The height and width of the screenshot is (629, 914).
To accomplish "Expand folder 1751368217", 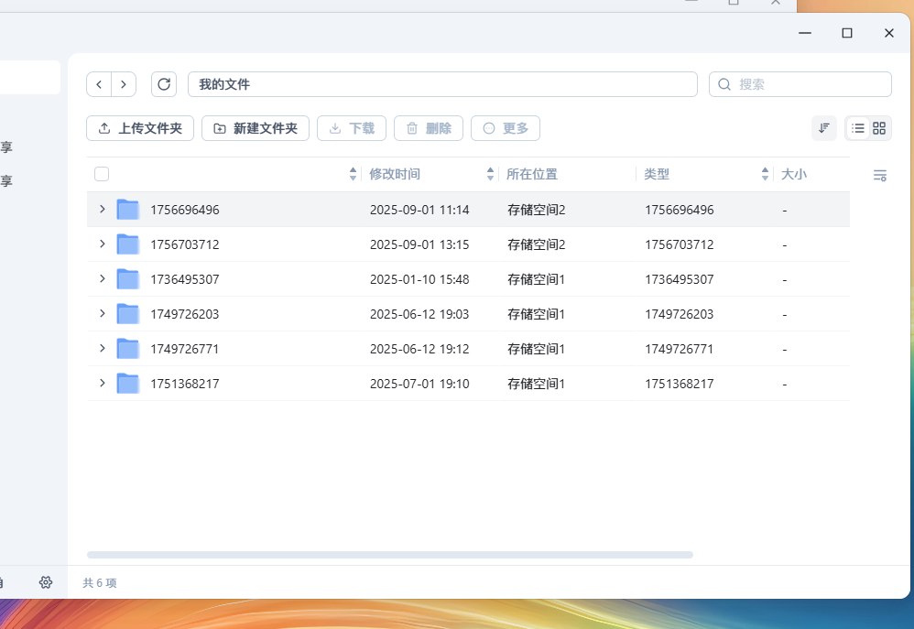I will click(x=103, y=383).
